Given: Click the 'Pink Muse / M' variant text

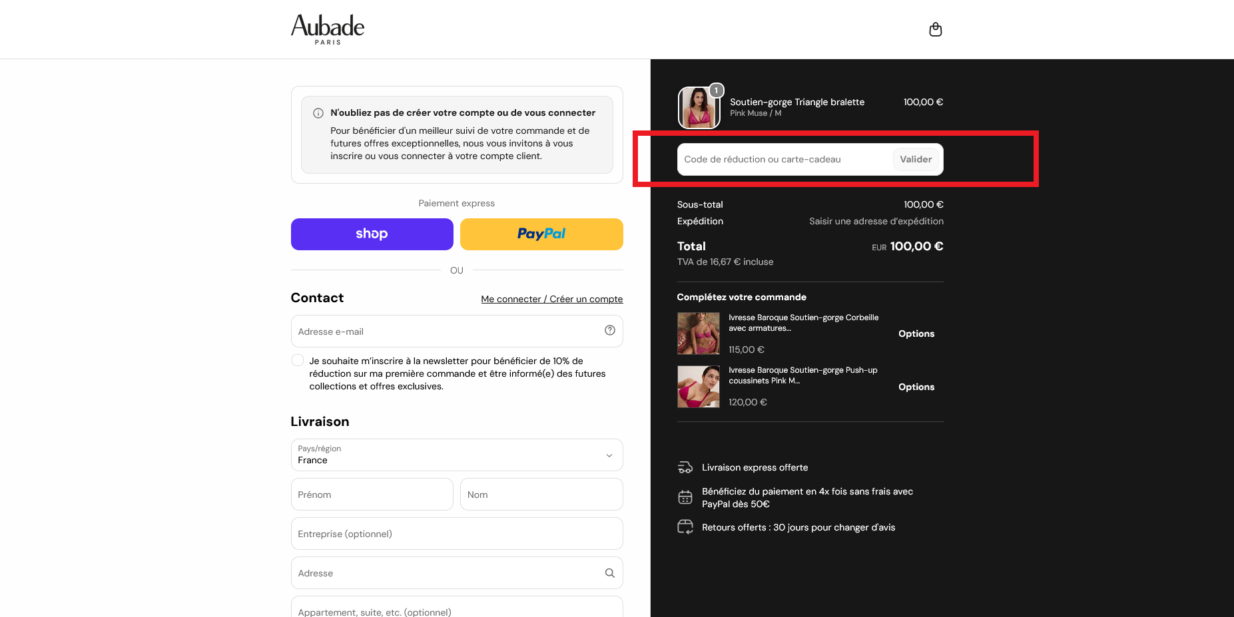Looking at the screenshot, I should coord(756,113).
